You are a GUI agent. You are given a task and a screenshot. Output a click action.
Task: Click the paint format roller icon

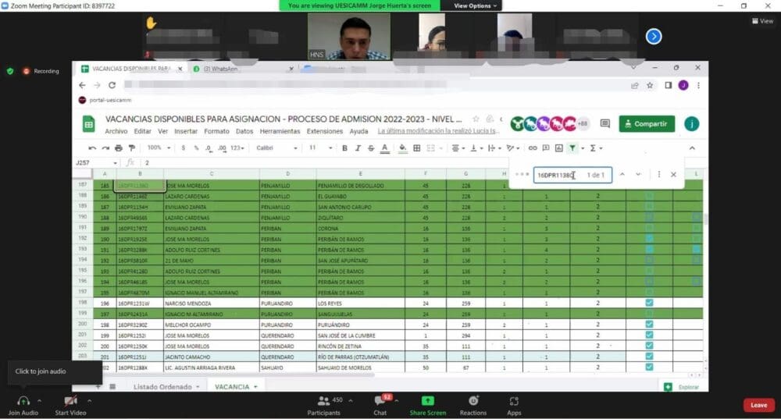tap(132, 147)
